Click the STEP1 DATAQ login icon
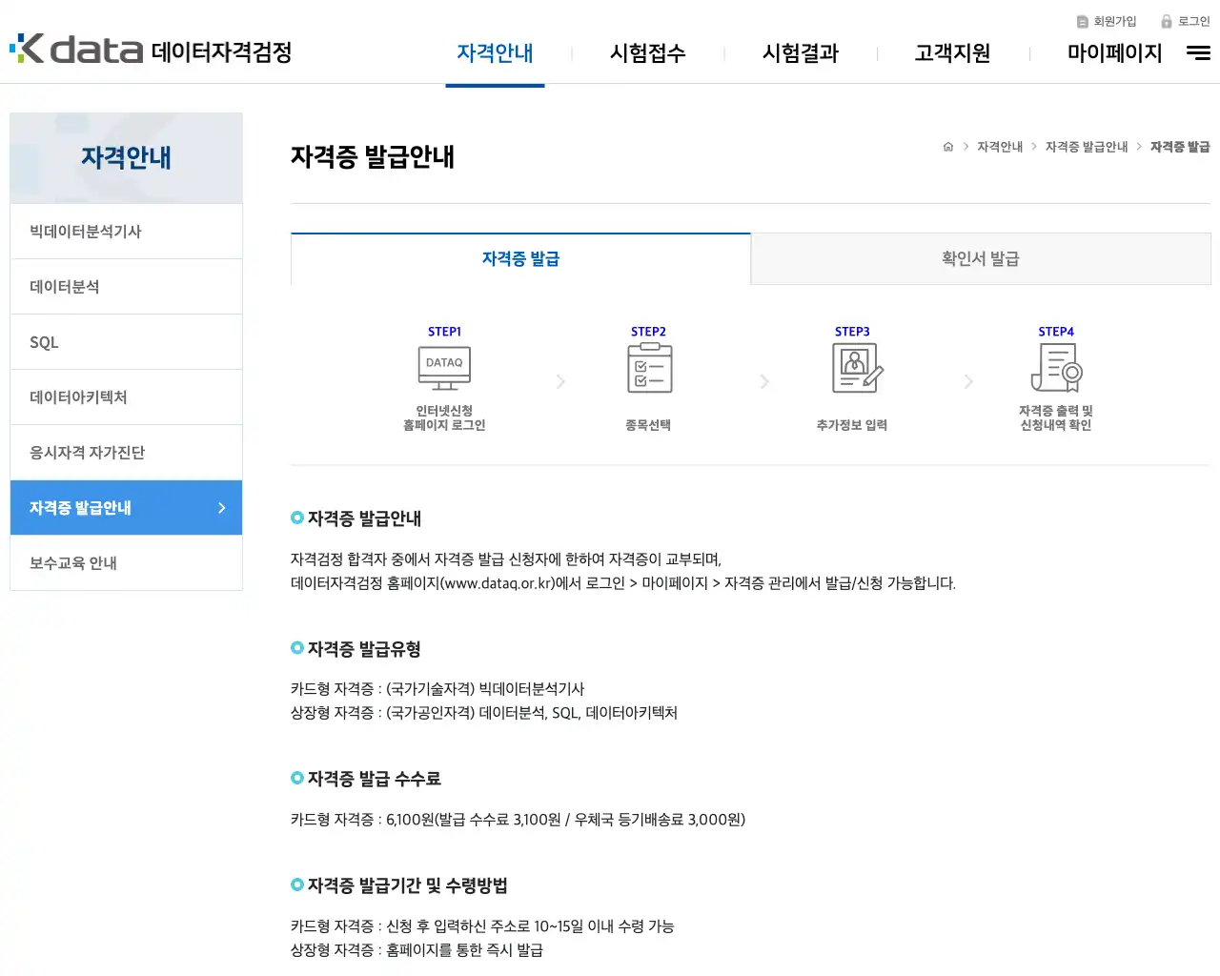Image resolution: width=1220 pixels, height=976 pixels. [444, 367]
